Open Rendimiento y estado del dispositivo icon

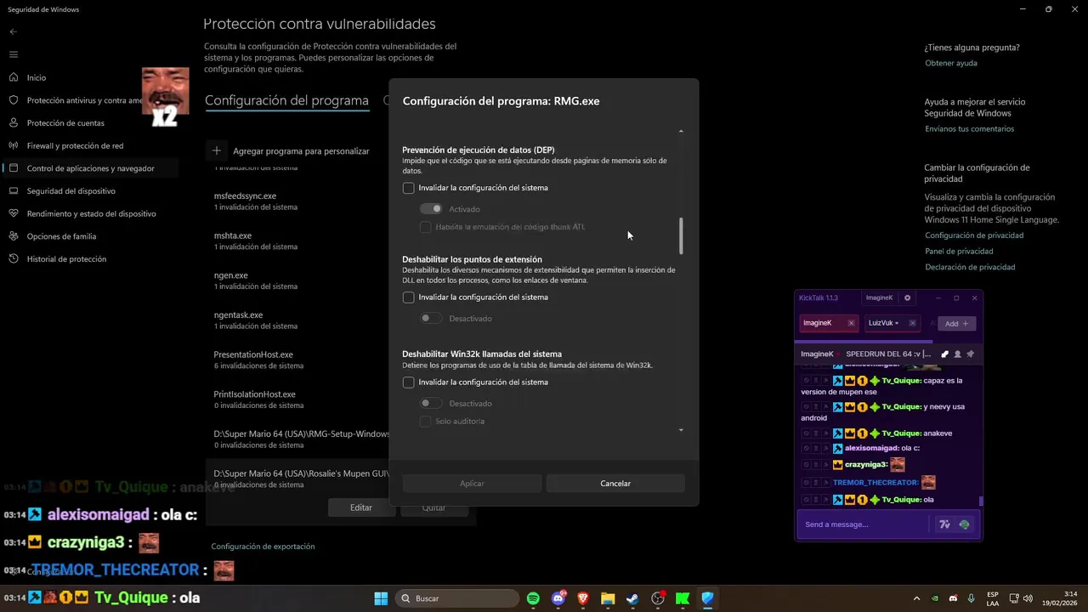pyautogui.click(x=14, y=213)
